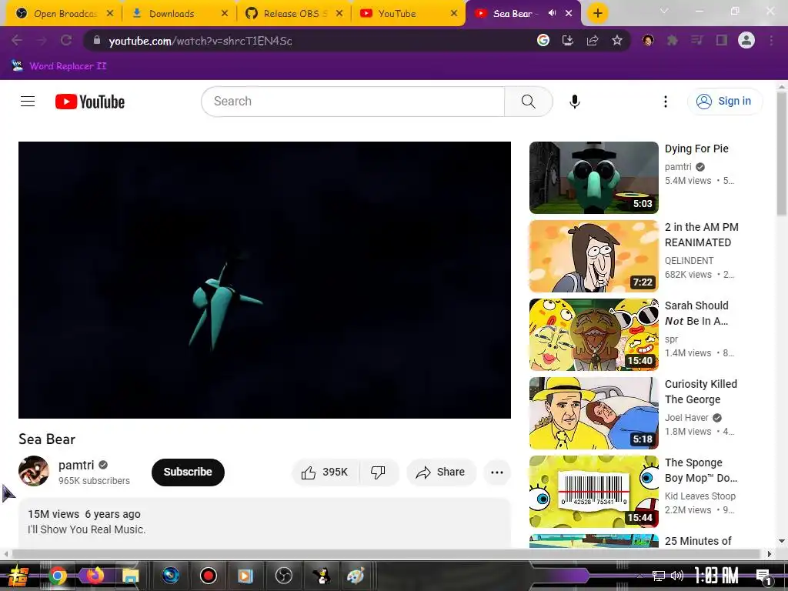The image size is (788, 591).
Task: Click the vertical page scrollbar
Action: click(x=782, y=153)
